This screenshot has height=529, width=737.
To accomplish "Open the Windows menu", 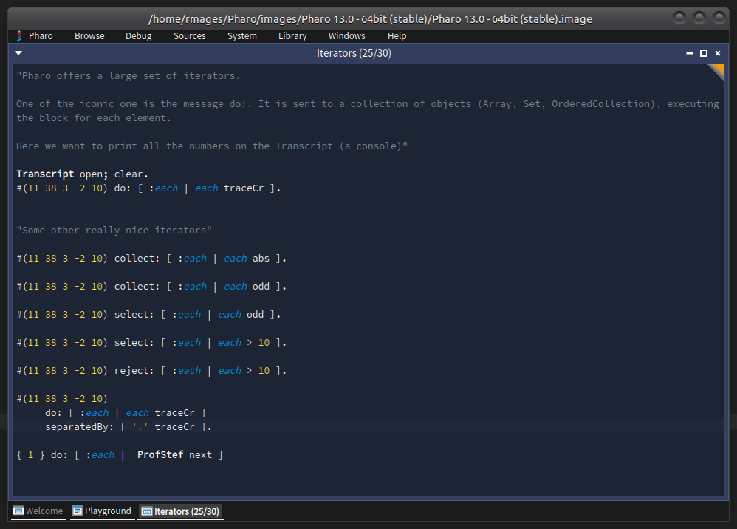I will [347, 35].
